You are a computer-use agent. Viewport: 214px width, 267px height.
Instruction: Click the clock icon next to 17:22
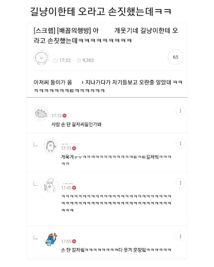tap(56, 60)
